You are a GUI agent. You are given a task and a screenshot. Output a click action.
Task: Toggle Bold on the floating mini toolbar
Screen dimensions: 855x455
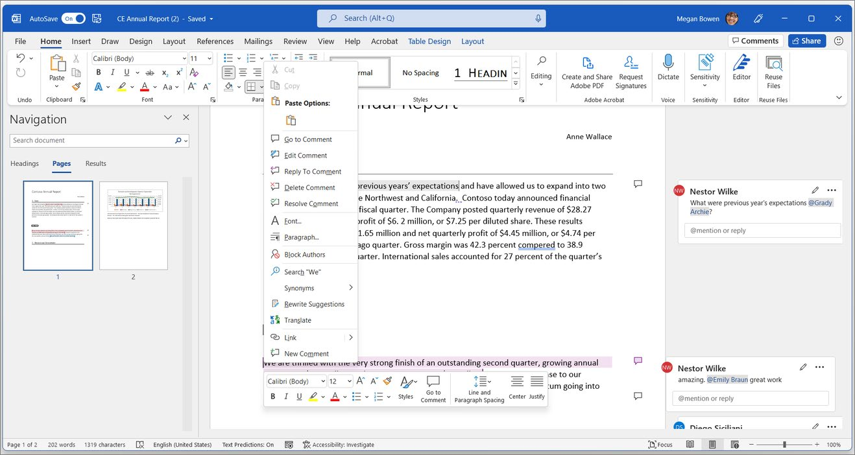(273, 397)
